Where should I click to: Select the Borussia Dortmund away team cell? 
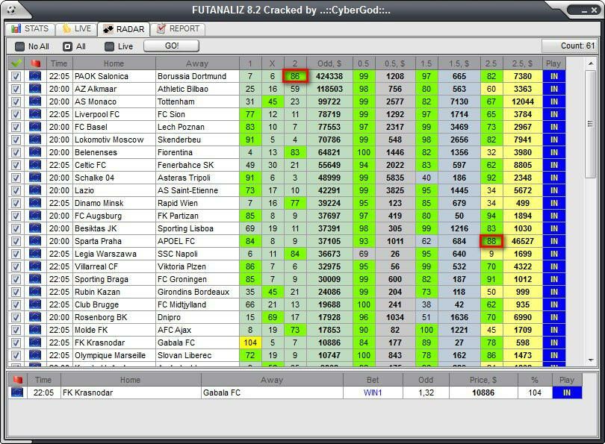pos(197,76)
